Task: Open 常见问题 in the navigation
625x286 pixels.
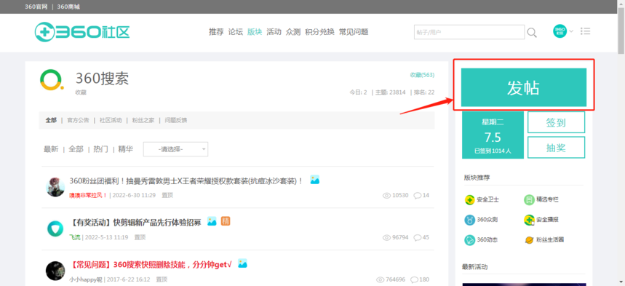Action: tap(354, 32)
